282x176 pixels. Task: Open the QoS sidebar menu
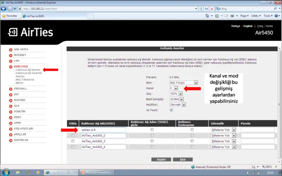(x=17, y=106)
